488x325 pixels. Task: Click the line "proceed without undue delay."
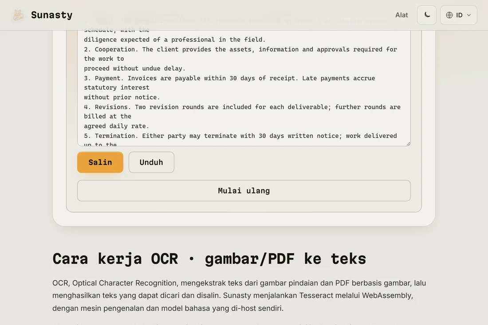click(x=134, y=68)
